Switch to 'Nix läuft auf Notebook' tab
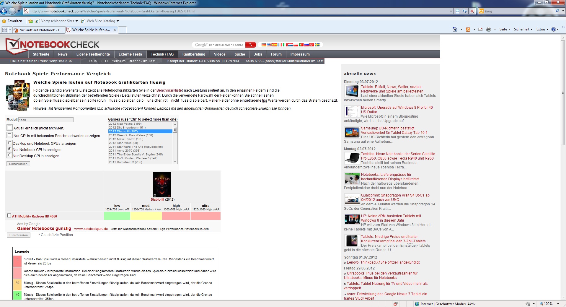The height and width of the screenshot is (307, 566). click(38, 30)
